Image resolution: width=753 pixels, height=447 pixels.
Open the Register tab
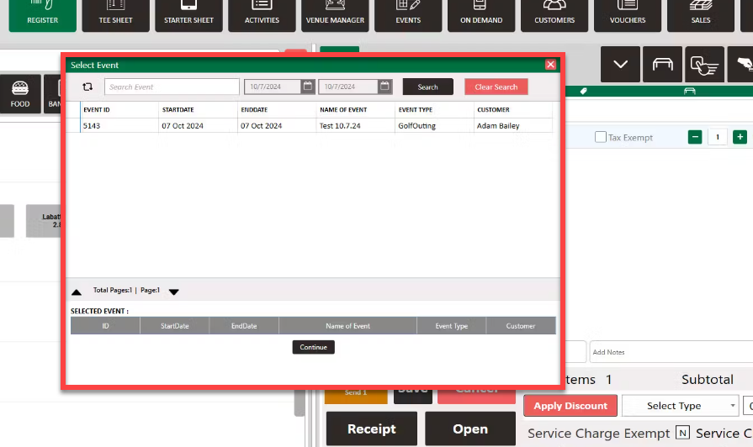pos(42,15)
